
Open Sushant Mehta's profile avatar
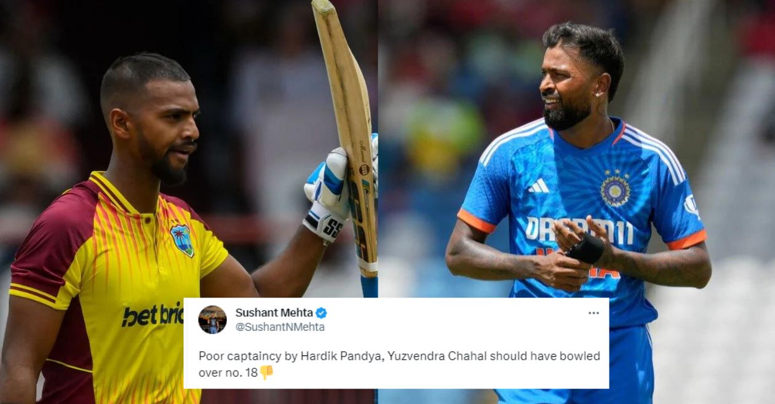212,320
